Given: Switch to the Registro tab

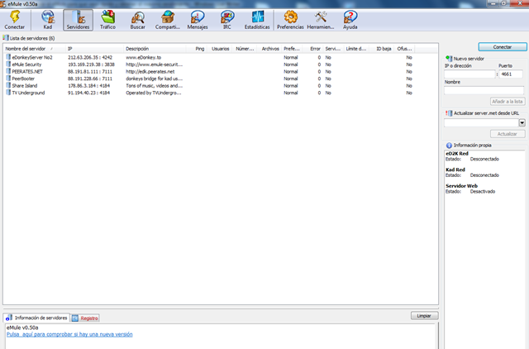Looking at the screenshot, I should [x=85, y=318].
